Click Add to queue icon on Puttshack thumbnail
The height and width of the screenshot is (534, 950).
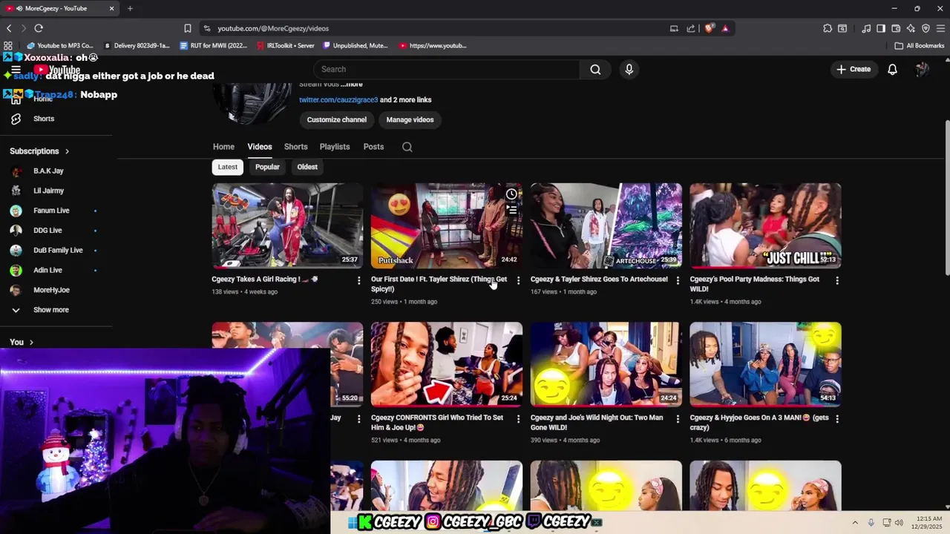coord(511,210)
